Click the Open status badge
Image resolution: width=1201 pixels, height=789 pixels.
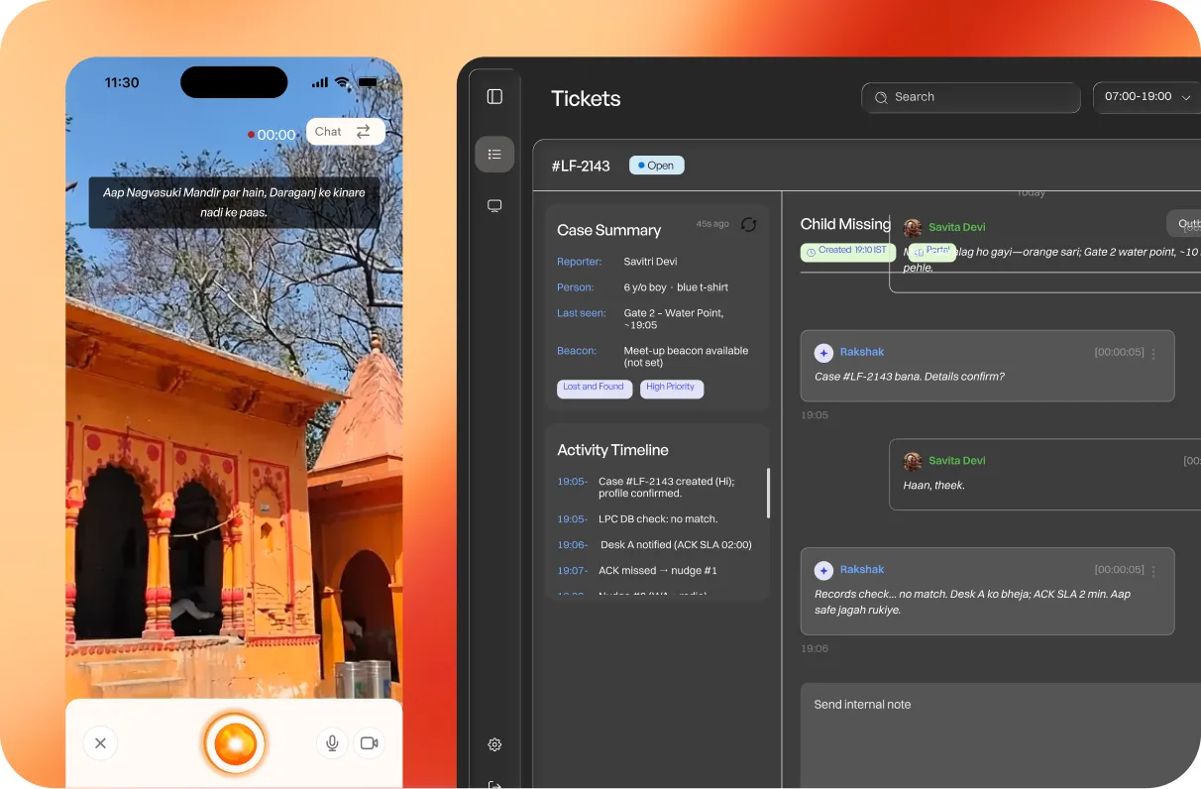pyautogui.click(x=657, y=166)
